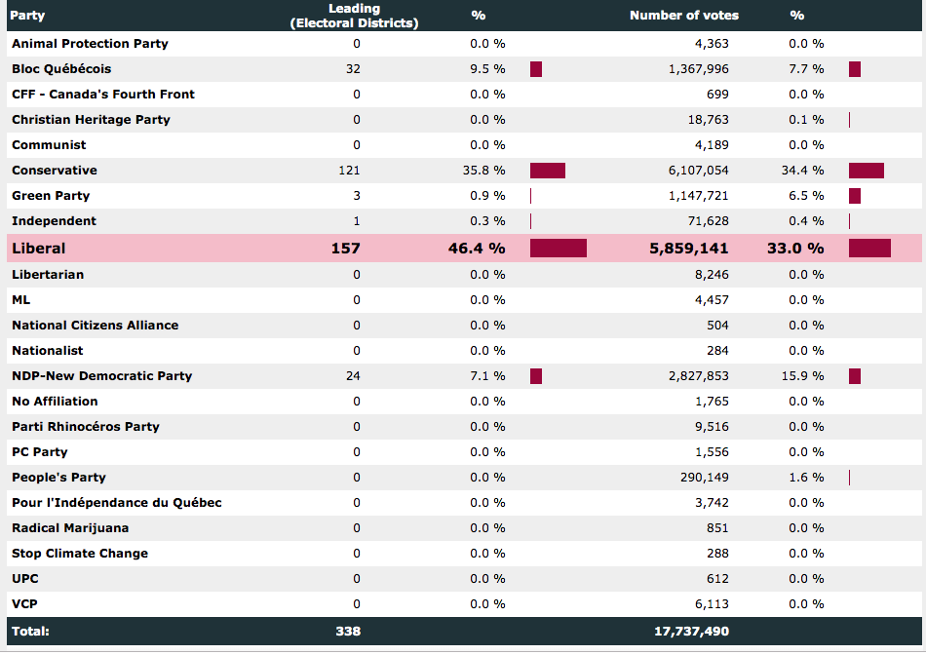This screenshot has width=926, height=655.
Task: Click Conservative's leading districts value 121
Action: pos(349,171)
